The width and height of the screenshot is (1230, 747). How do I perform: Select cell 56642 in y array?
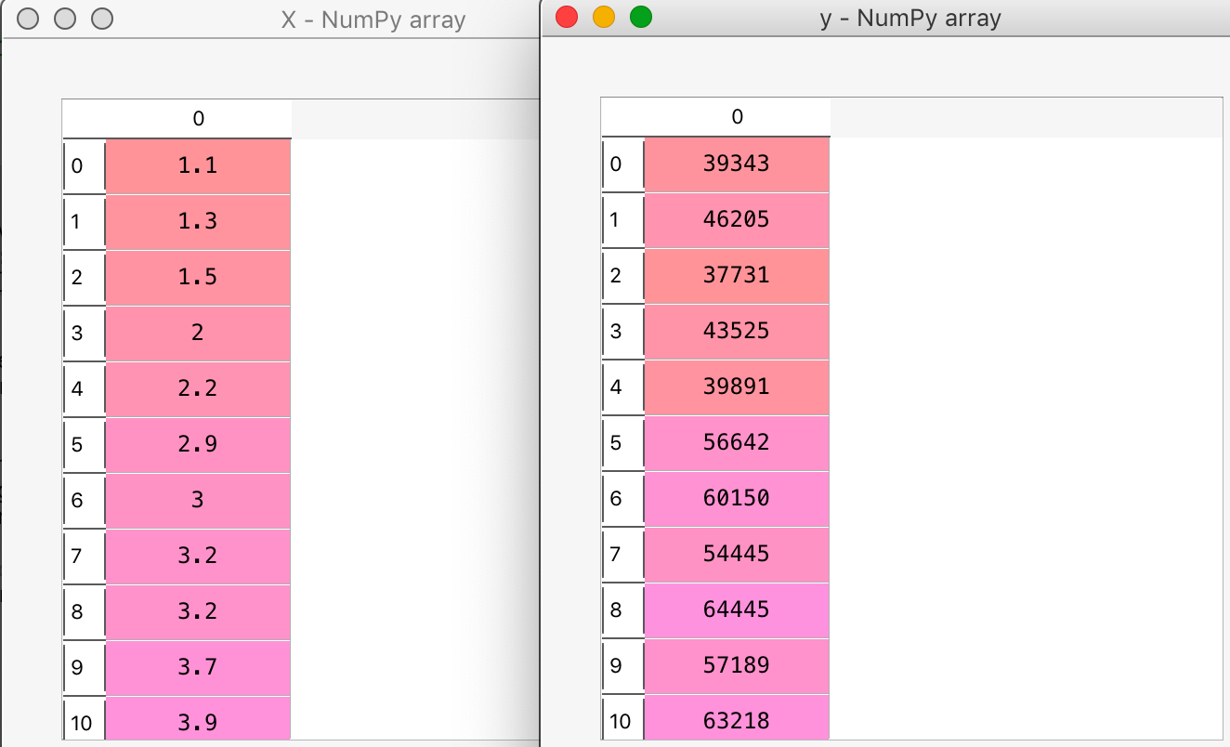(737, 443)
